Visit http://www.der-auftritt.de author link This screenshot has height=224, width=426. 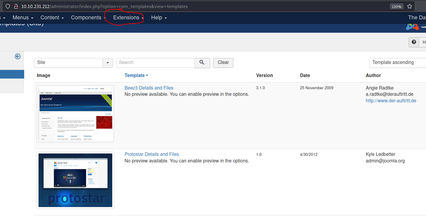(x=391, y=101)
